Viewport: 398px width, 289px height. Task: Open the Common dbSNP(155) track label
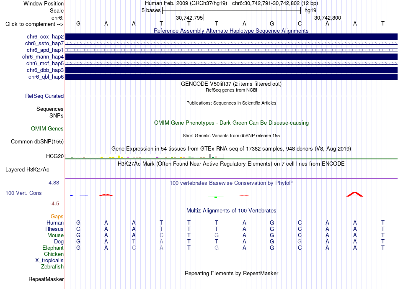coord(37,142)
